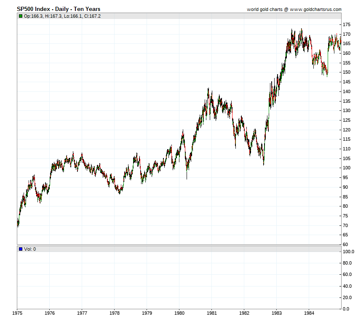This screenshot has width=358, height=324.
Task: Click the 0.0 volume axis label
Action: coord(346,309)
